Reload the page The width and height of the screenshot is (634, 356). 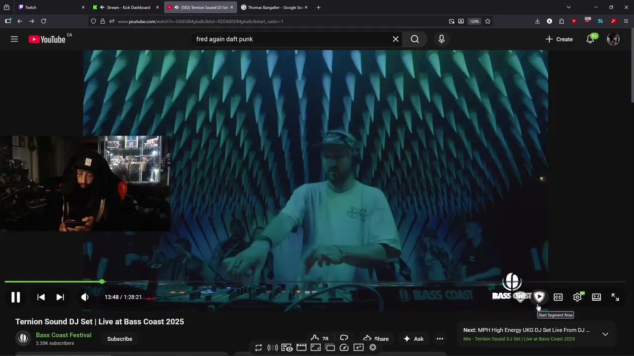point(44,21)
